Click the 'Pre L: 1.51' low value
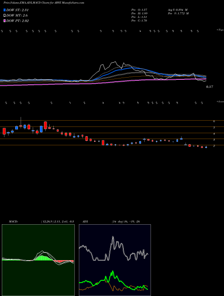This screenshot has height=296, width=224. point(139,17)
